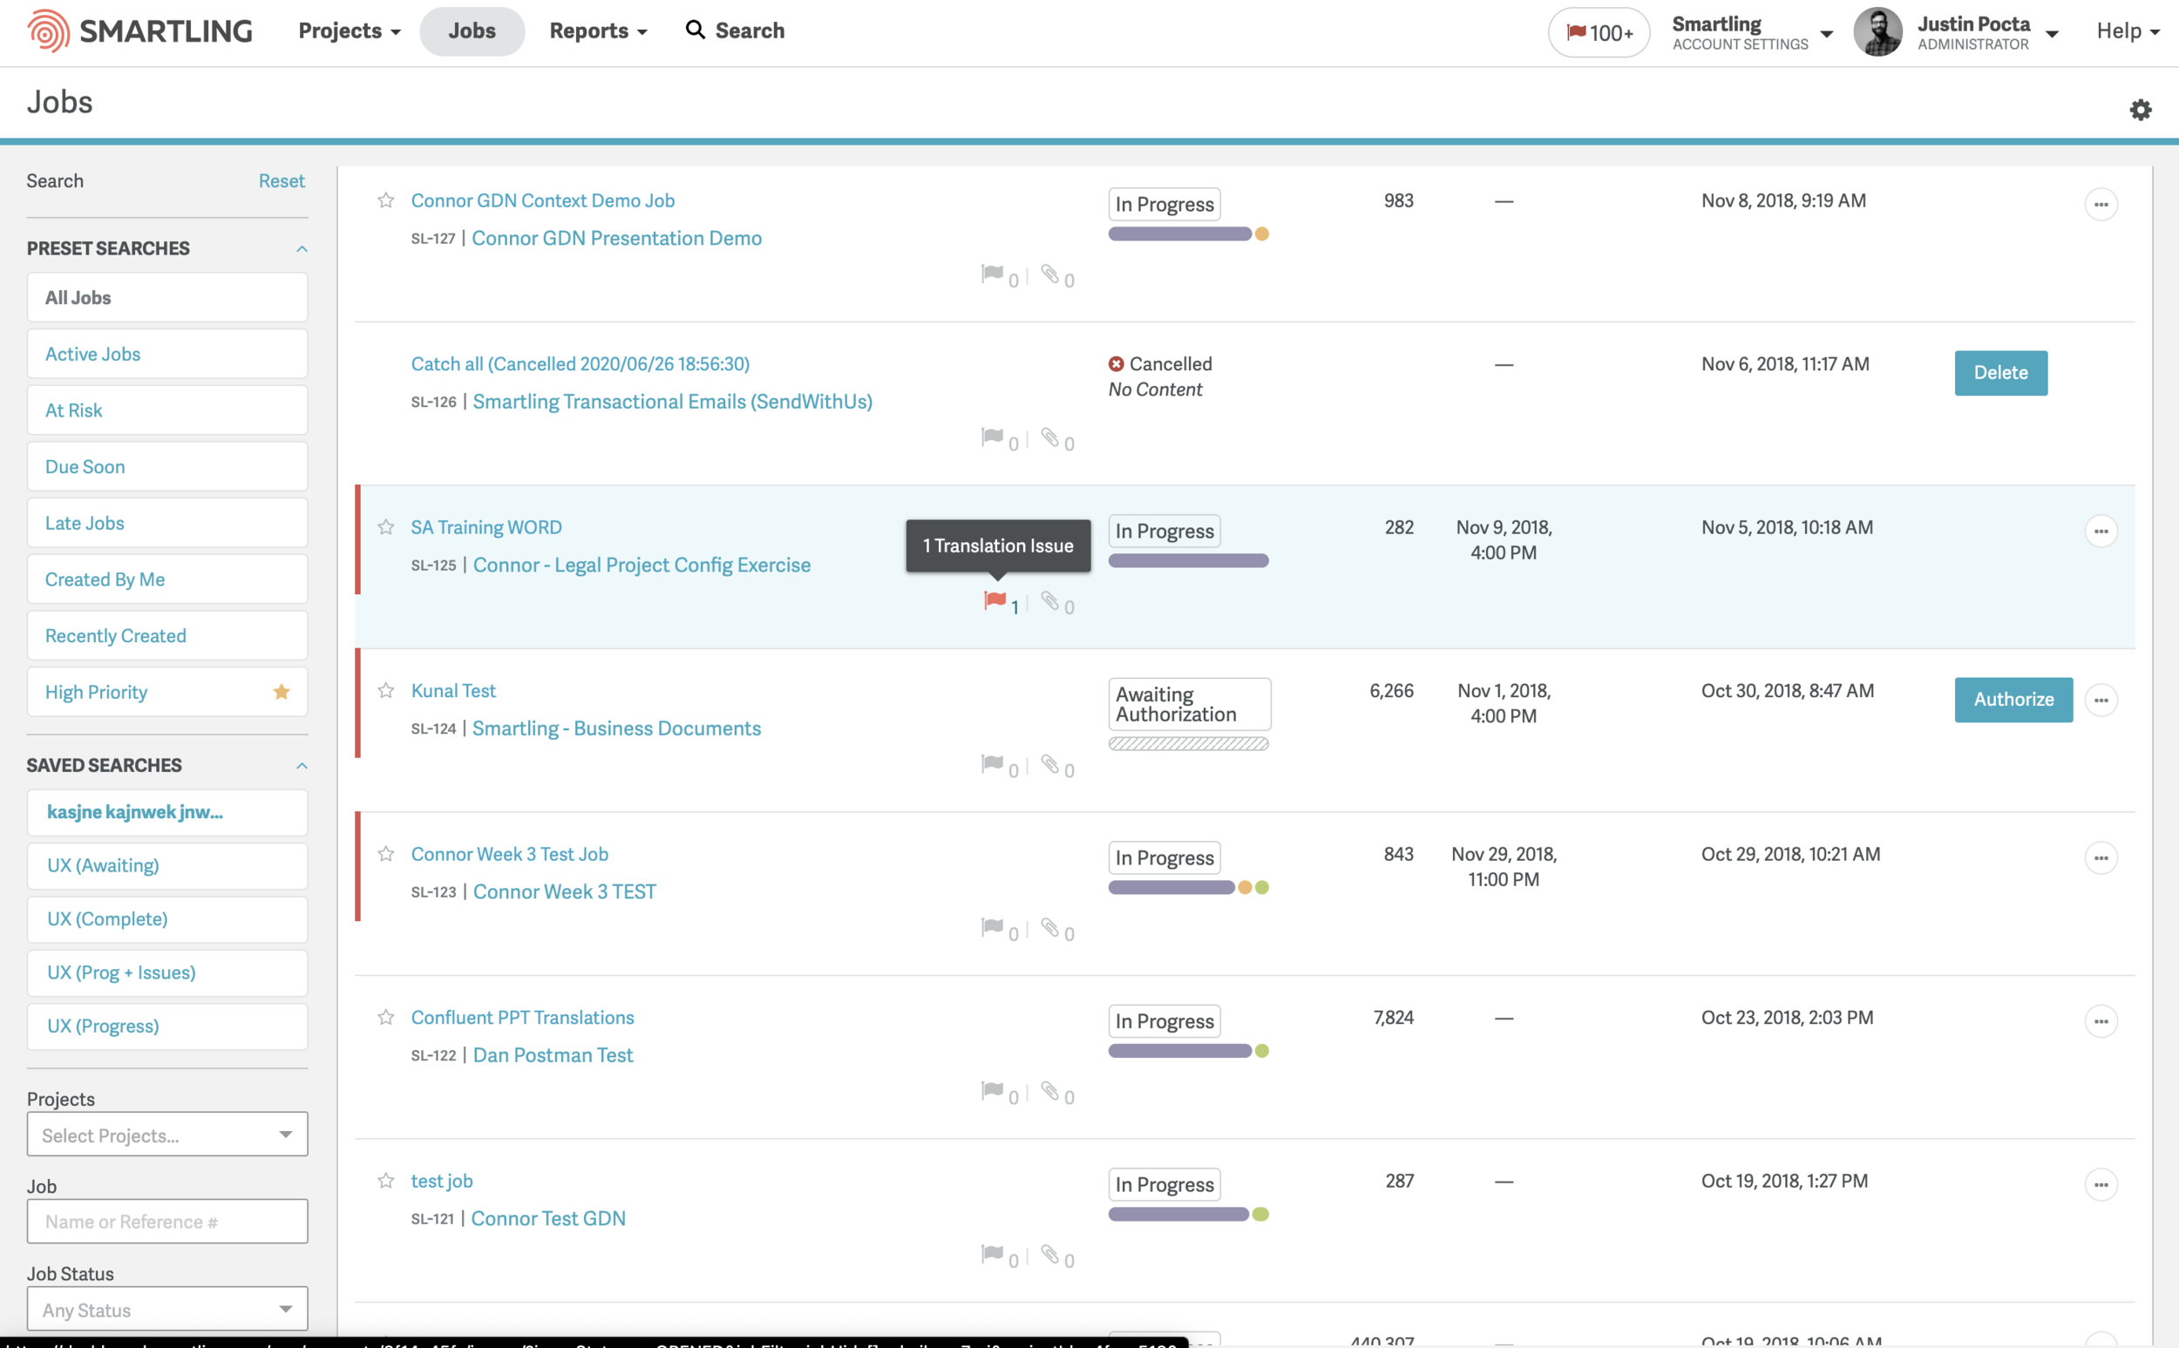Click the attachment paperclip on Kunal Test
2179x1348 pixels.
(1050, 764)
